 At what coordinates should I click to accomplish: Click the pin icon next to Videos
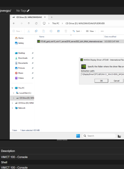33,78
